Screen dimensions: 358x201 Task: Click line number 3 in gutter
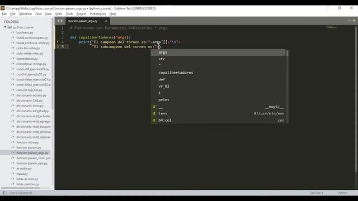(62, 37)
